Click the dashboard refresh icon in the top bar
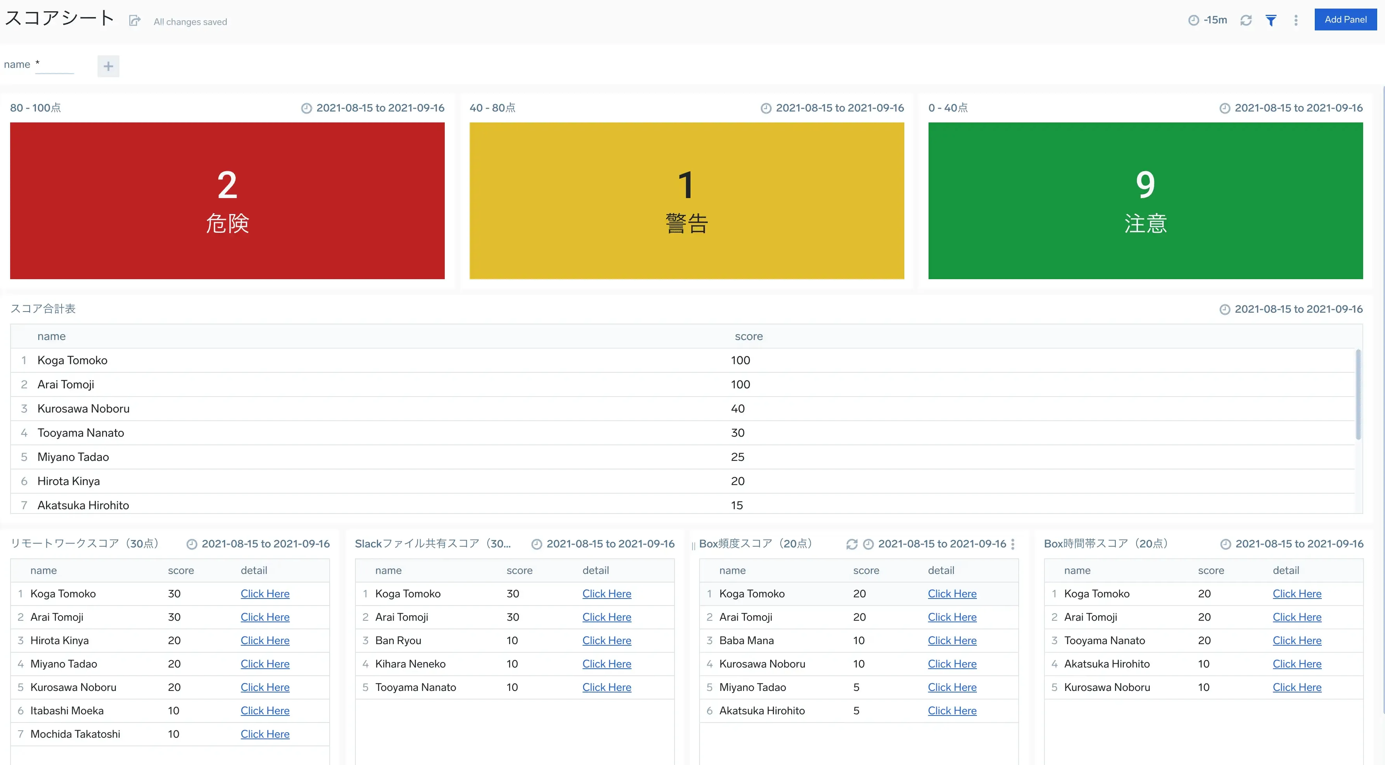1385x765 pixels. coord(1246,20)
